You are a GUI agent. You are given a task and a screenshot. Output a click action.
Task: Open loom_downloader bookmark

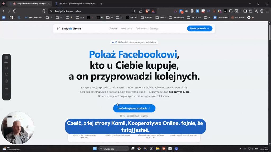click(x=34, y=17)
